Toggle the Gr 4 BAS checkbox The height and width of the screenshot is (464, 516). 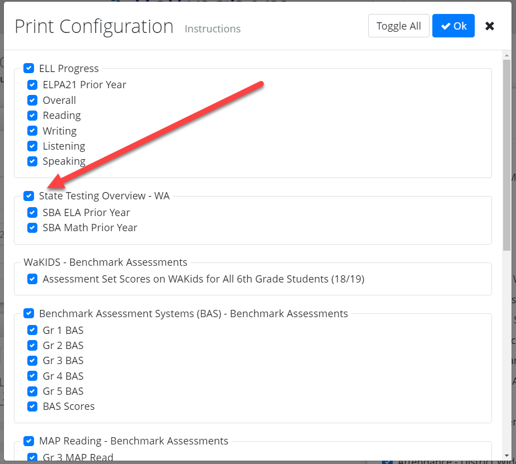(x=32, y=376)
